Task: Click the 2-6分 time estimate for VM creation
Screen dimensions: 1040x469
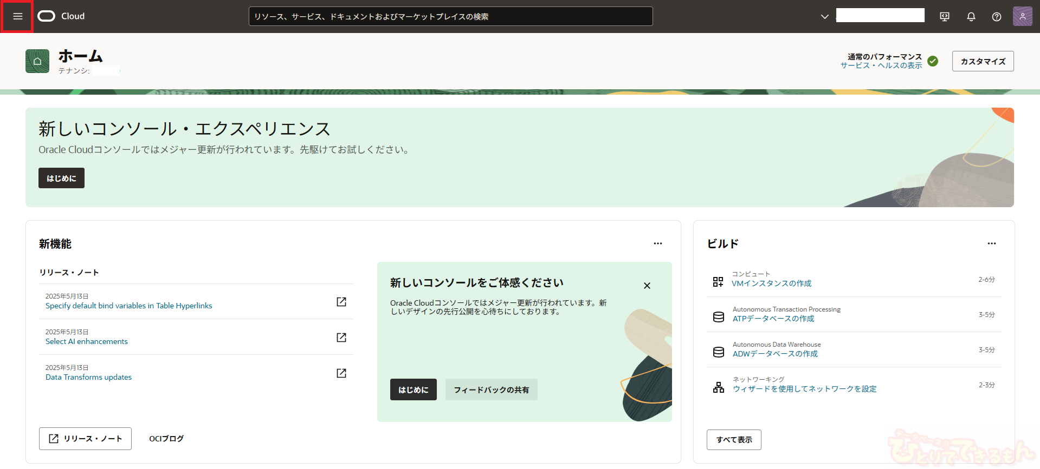Action: pyautogui.click(x=986, y=280)
